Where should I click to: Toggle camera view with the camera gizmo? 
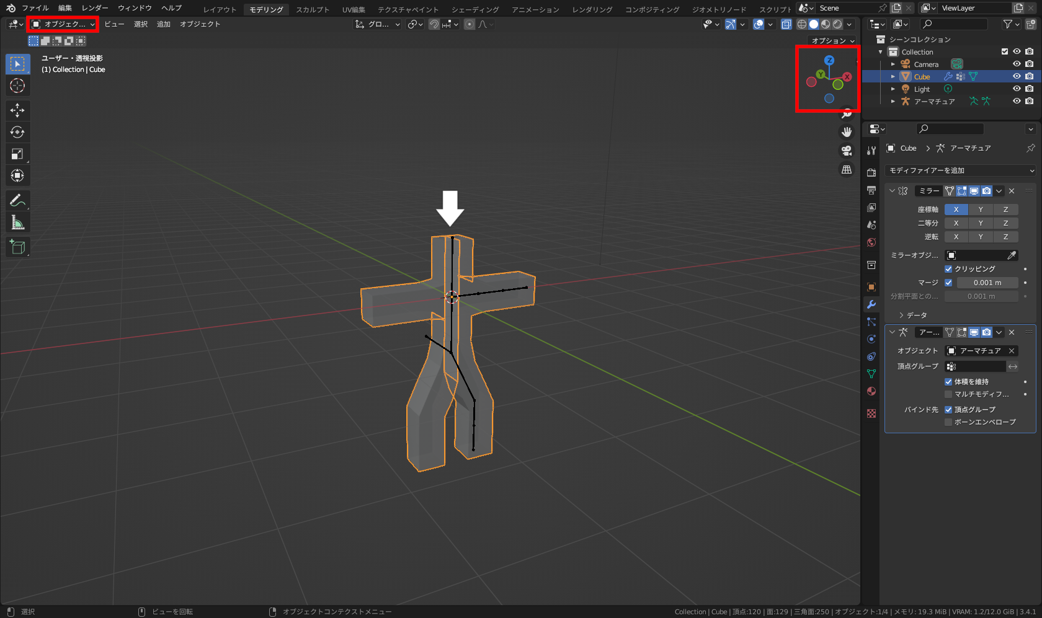coord(847,151)
